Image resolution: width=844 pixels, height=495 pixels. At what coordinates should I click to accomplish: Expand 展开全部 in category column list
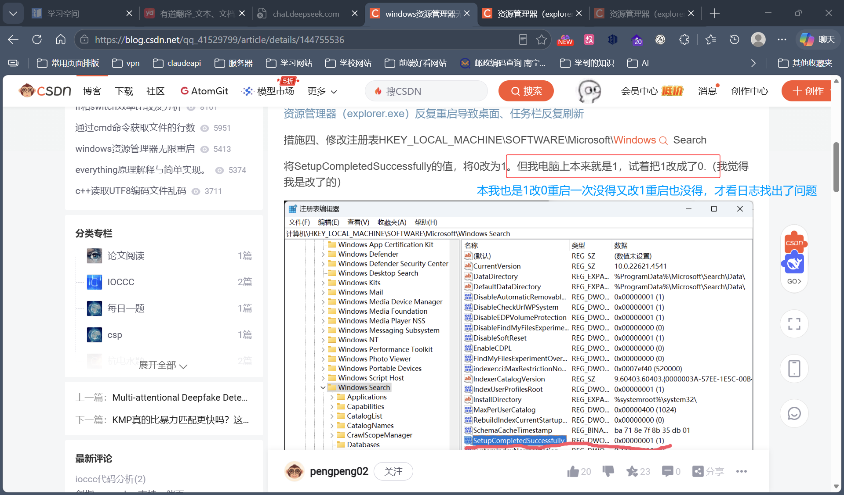(163, 366)
